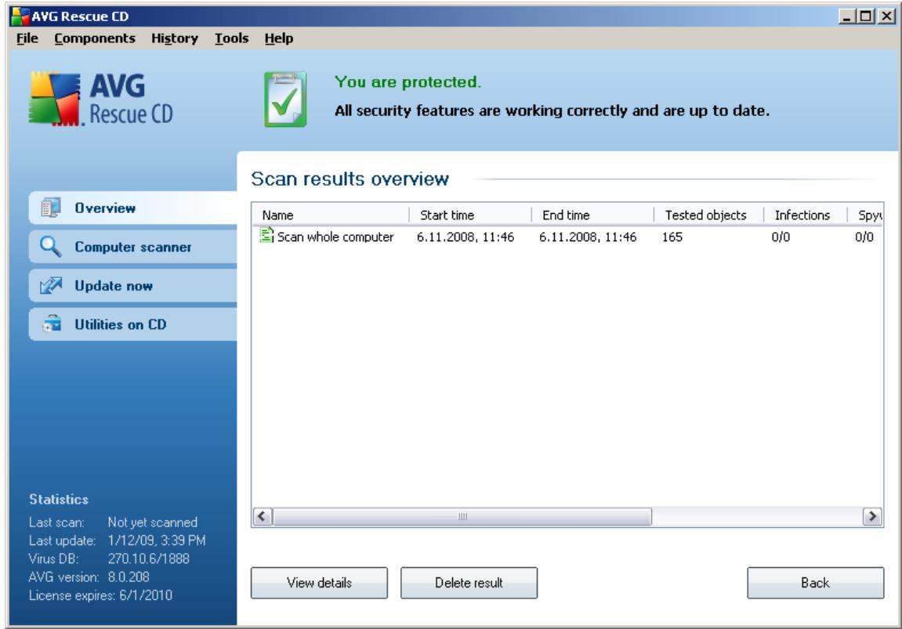Open the Components menu
Screen dimensions: 902x629
click(x=95, y=38)
